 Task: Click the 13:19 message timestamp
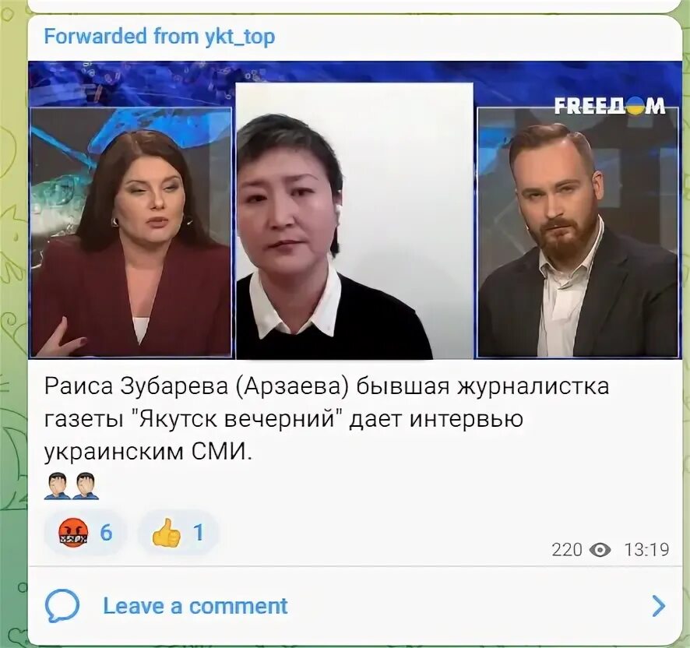coord(646,549)
